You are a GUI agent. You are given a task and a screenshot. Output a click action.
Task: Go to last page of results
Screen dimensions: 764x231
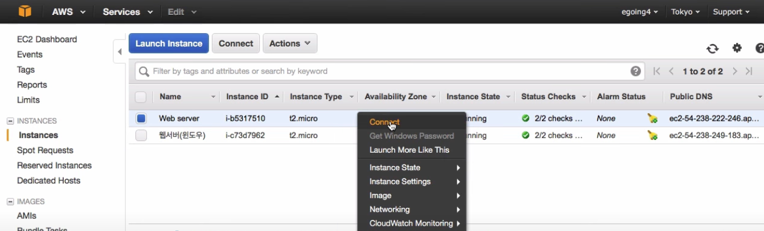[749, 71]
